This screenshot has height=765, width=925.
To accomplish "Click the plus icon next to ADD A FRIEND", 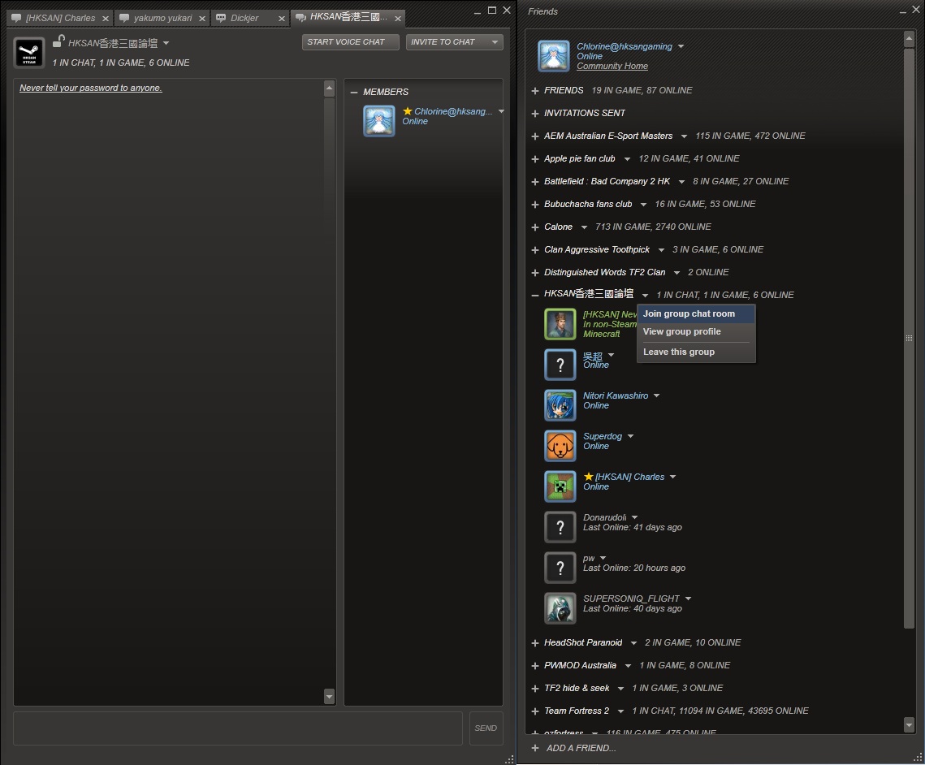I will click(x=535, y=748).
